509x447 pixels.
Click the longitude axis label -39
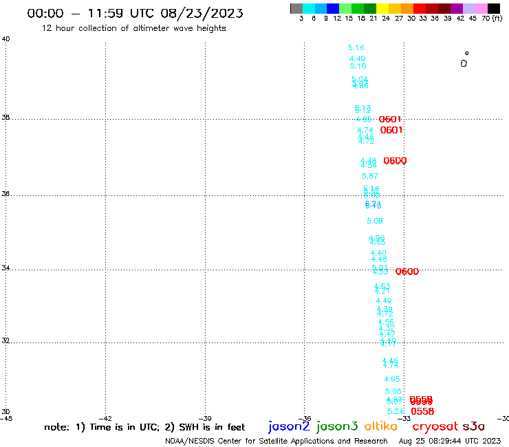coord(205,419)
